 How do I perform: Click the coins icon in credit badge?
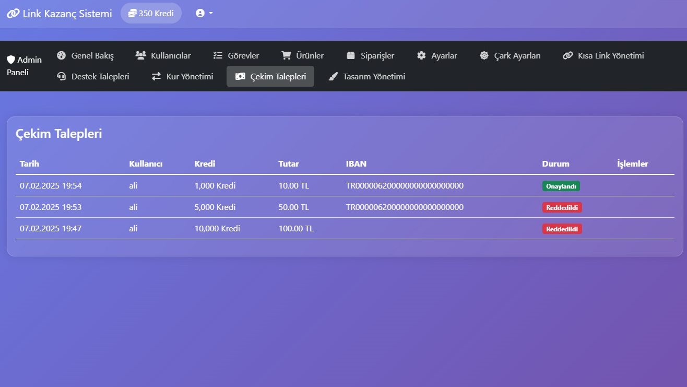click(x=133, y=13)
